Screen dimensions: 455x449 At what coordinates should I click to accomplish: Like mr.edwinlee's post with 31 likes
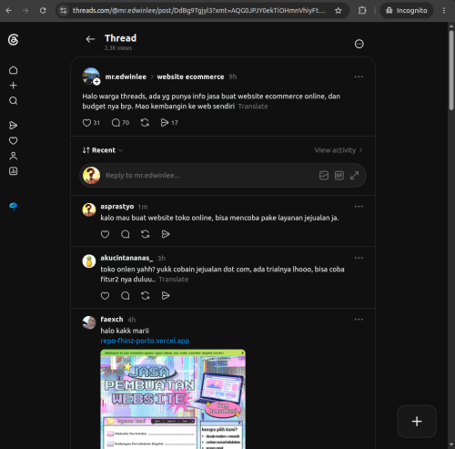click(x=91, y=123)
